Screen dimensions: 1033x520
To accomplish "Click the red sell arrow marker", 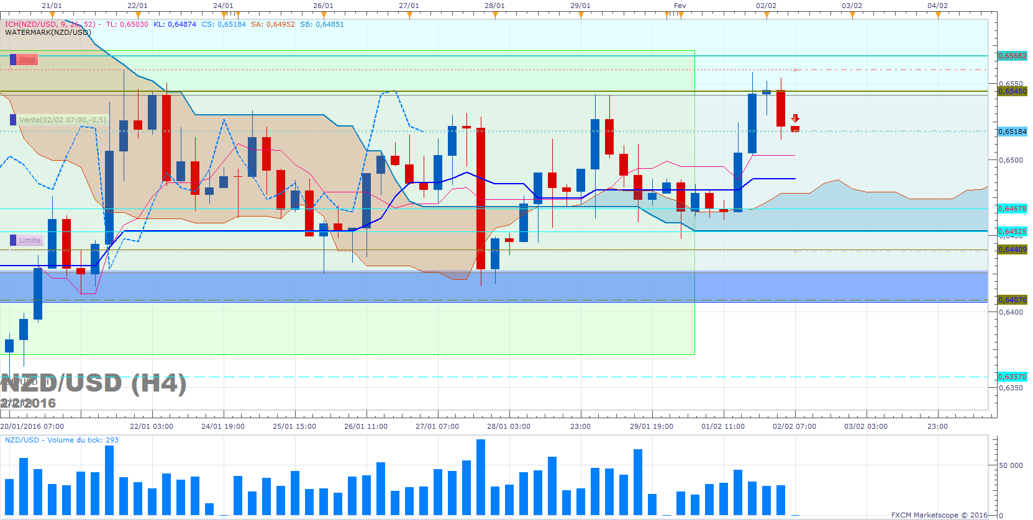I will tap(795, 118).
